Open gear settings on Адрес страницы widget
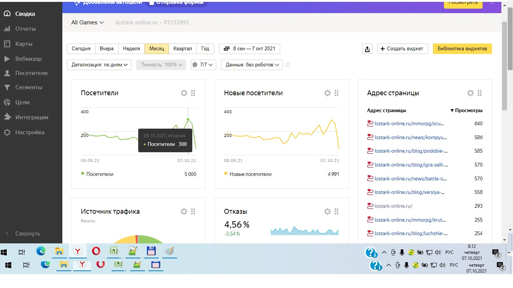The image size is (513, 288). [470, 93]
